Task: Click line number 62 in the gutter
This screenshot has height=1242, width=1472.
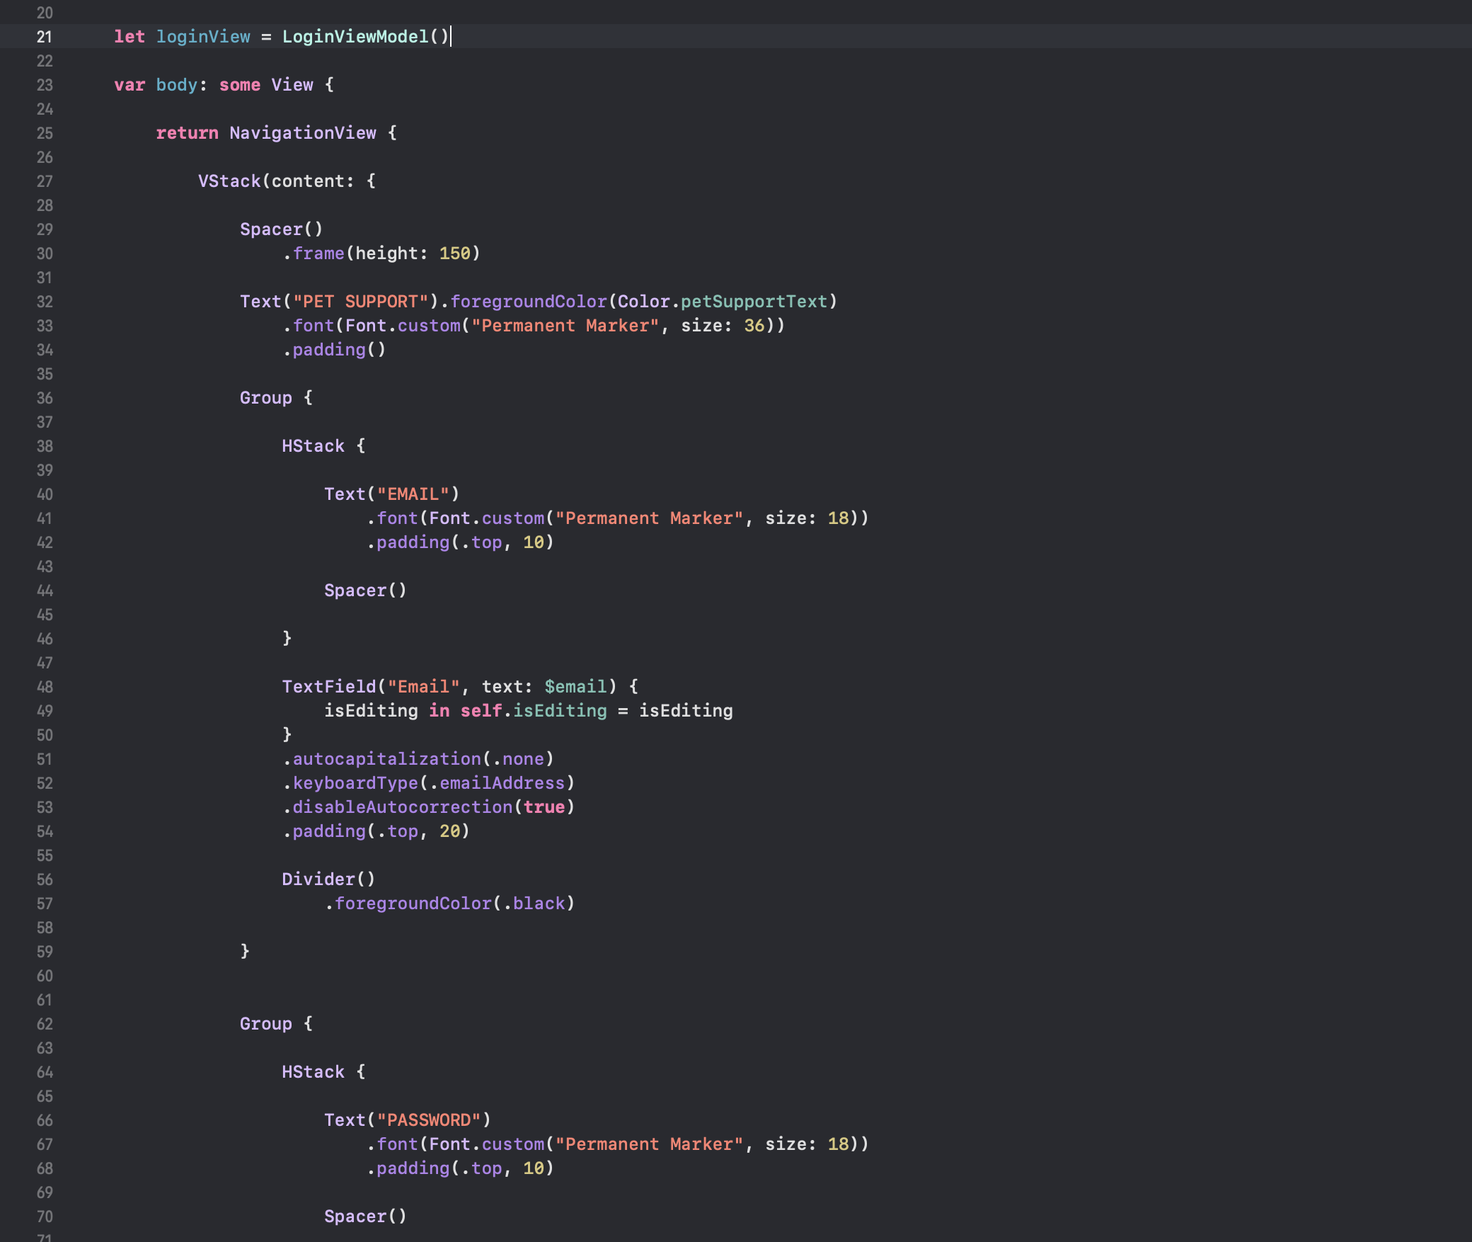Action: pos(45,1024)
